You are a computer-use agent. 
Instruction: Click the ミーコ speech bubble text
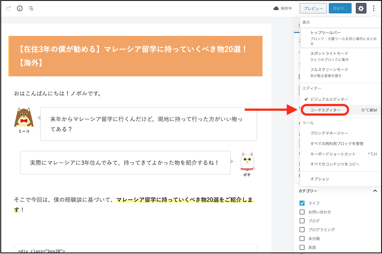(x=146, y=124)
